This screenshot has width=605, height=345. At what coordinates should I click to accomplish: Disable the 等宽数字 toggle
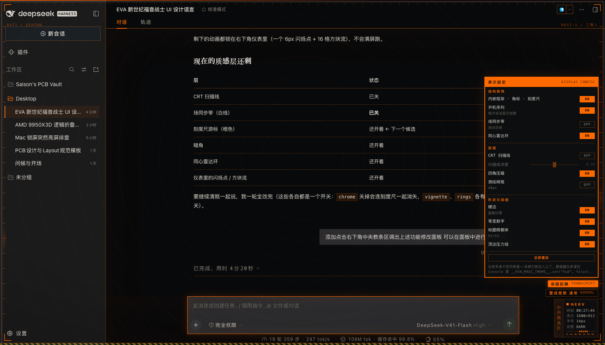[x=587, y=221]
